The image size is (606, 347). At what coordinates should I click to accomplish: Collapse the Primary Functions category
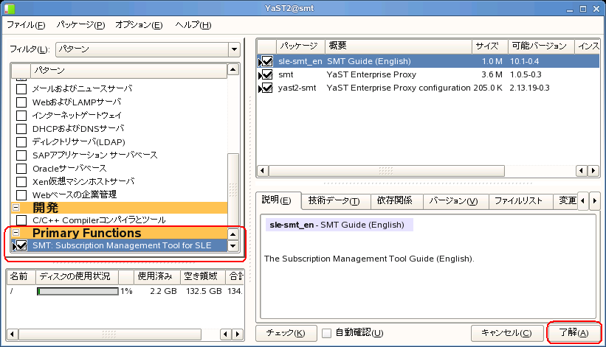[x=16, y=234]
